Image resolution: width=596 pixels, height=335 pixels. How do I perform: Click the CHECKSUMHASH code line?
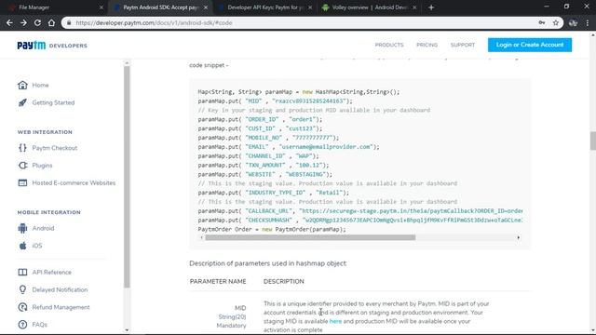click(360, 220)
